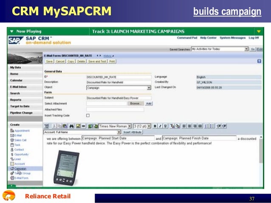Click the Save button
This screenshot has width=271, height=203.
coord(49,61)
